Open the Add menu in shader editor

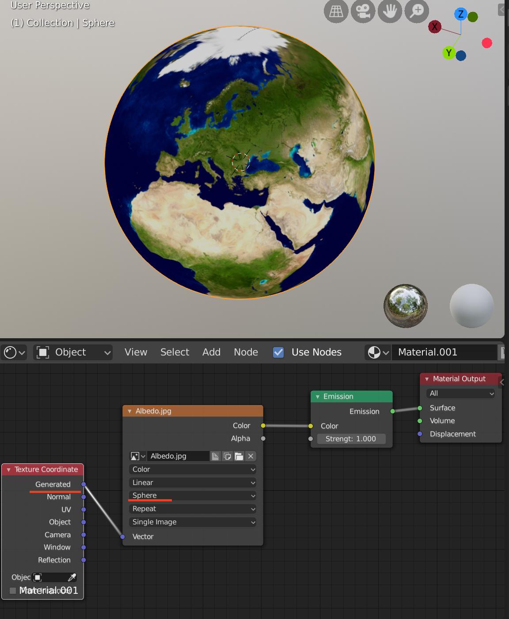[x=211, y=352]
